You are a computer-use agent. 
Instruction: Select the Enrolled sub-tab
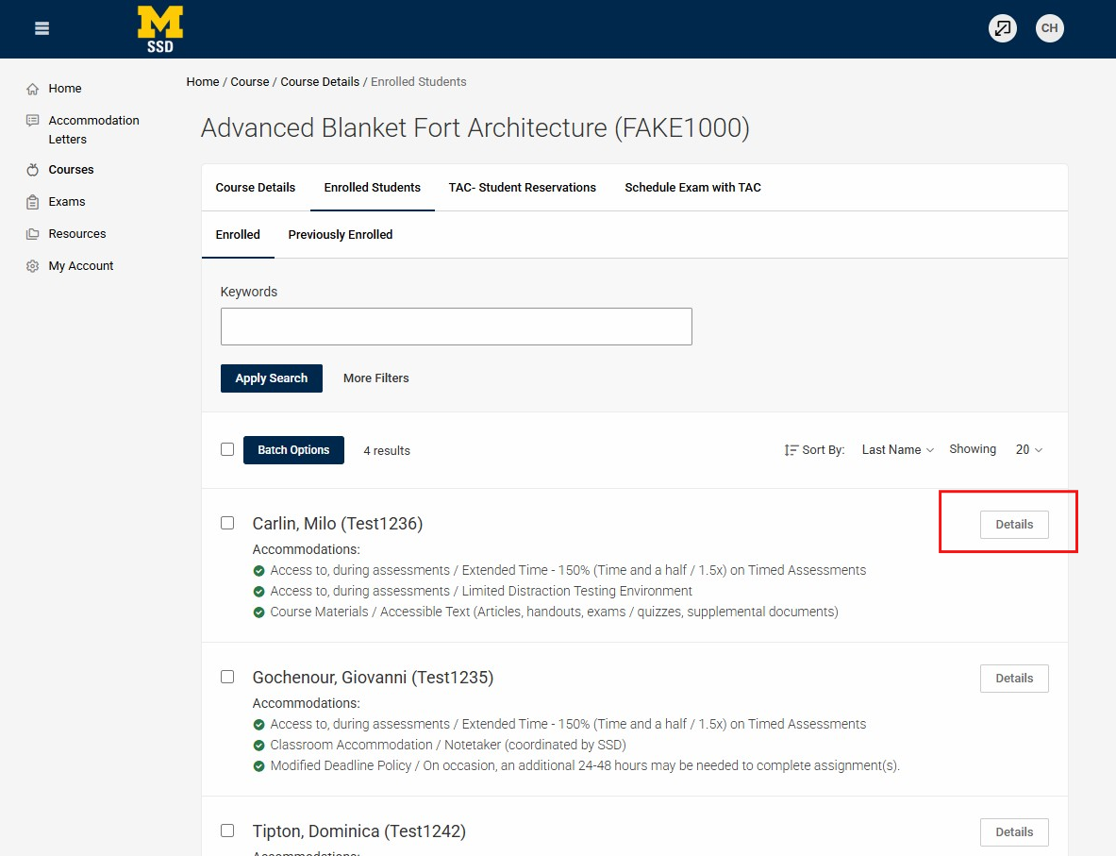238,234
